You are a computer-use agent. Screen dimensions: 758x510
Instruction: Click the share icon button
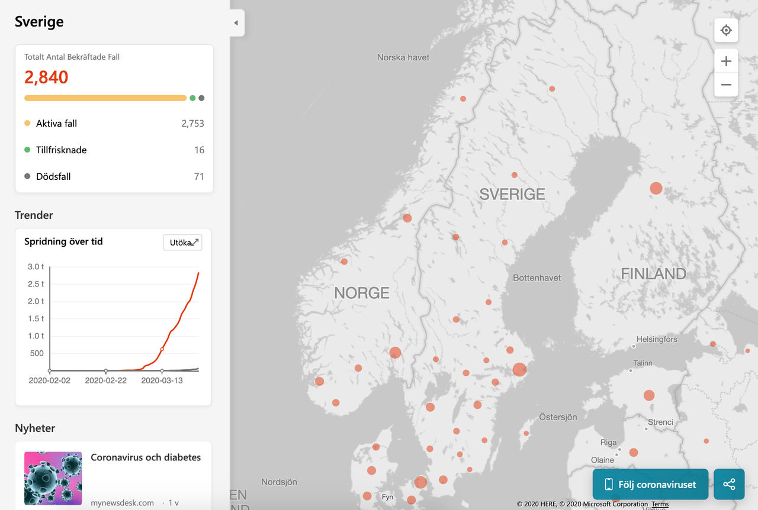point(729,485)
